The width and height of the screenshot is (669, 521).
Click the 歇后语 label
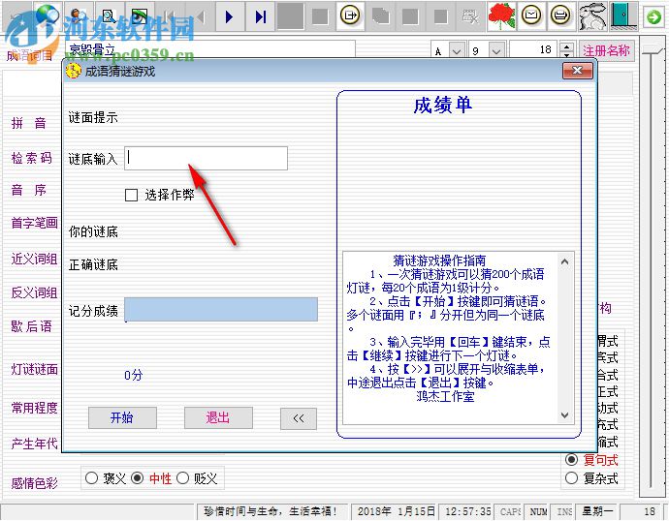32,326
